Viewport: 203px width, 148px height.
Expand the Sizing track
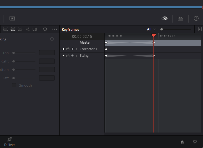point(76,56)
